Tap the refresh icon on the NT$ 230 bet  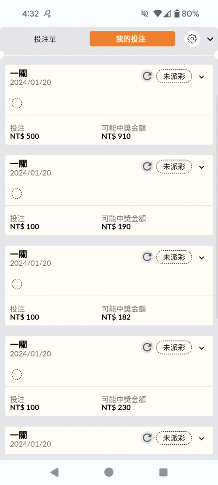(x=147, y=347)
